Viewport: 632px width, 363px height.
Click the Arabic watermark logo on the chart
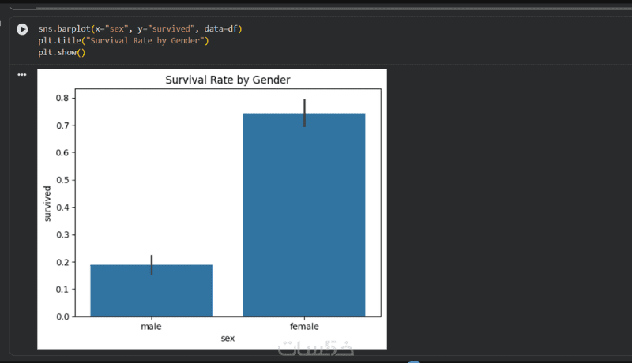point(316,346)
